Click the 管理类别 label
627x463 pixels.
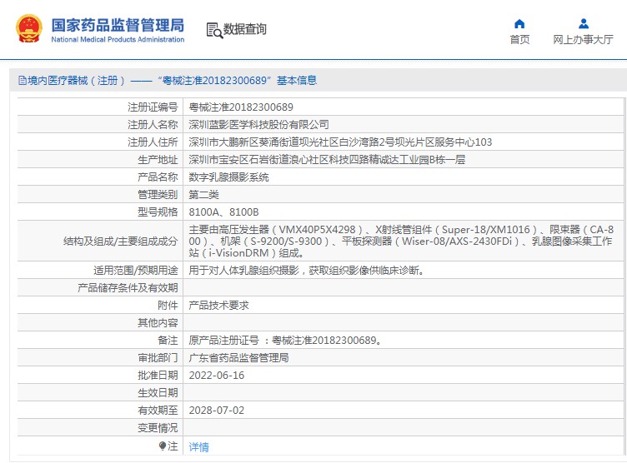[158, 195]
